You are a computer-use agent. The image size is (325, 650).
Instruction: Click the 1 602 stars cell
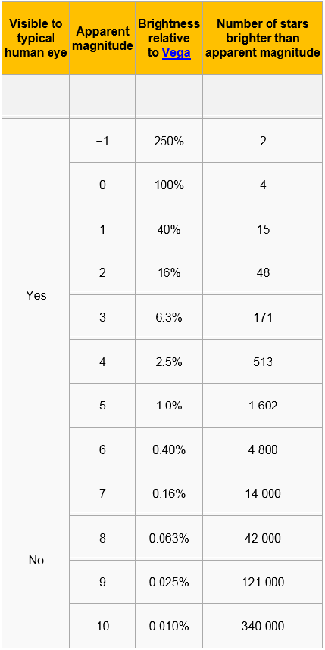pos(263,405)
